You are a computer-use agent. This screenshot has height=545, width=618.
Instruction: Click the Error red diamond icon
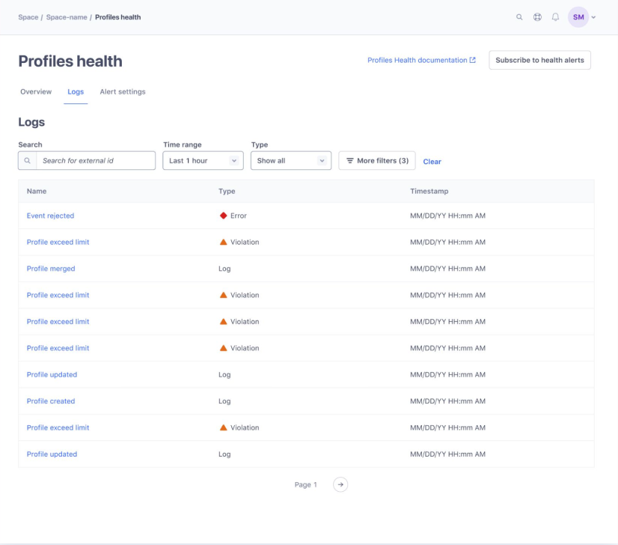coord(223,216)
